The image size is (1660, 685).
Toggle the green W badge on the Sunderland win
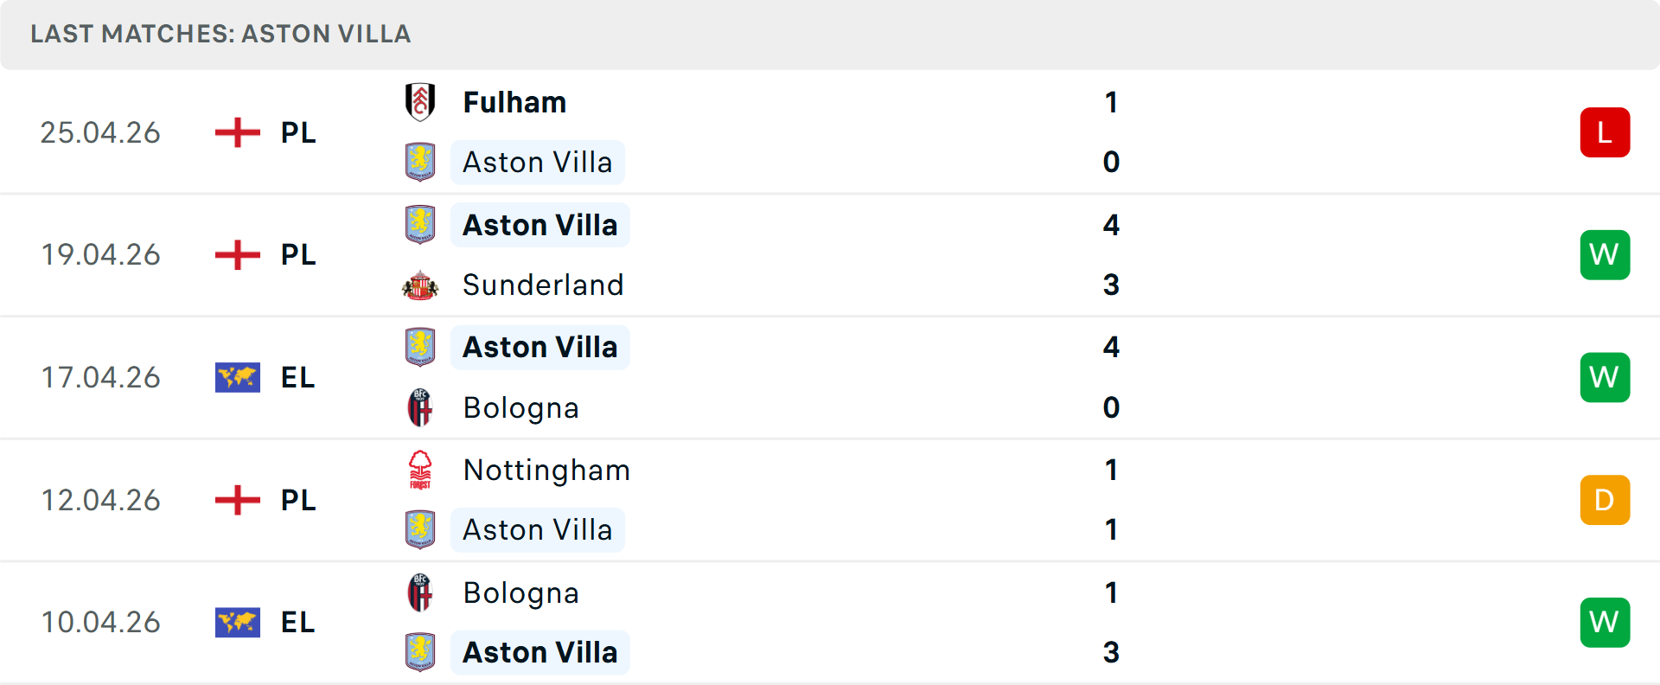[1605, 254]
